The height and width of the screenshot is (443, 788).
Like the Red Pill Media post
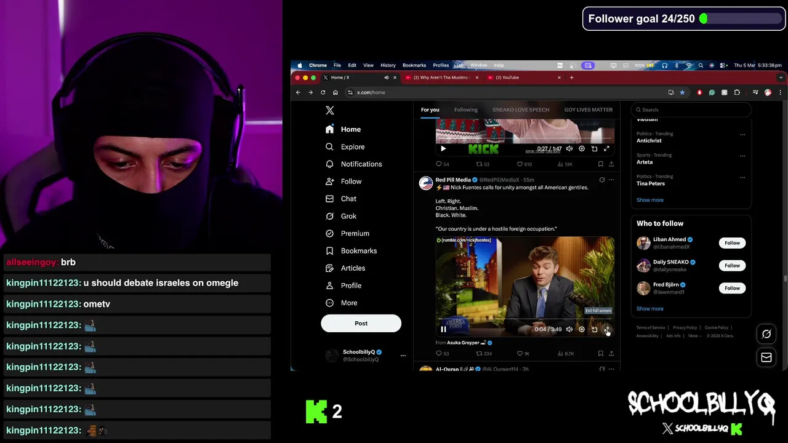[x=523, y=353]
